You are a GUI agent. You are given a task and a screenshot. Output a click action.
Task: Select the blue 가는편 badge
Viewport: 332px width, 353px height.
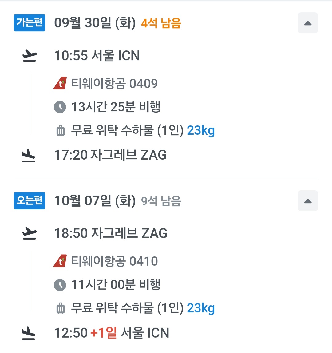pyautogui.click(x=30, y=23)
